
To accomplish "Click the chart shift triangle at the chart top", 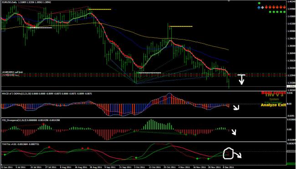I will pos(229,1).
